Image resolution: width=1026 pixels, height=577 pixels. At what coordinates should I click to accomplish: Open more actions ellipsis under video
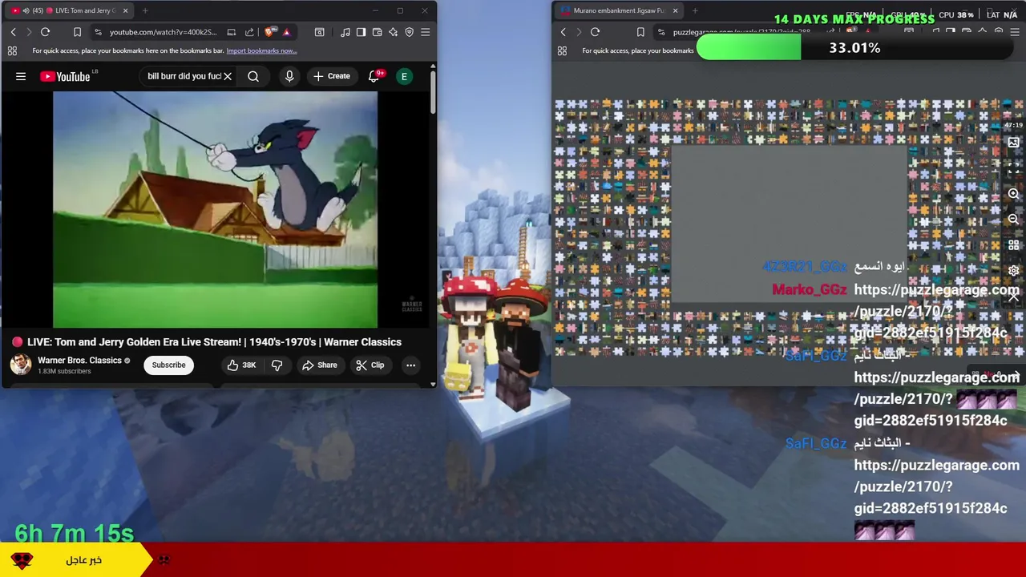click(410, 365)
